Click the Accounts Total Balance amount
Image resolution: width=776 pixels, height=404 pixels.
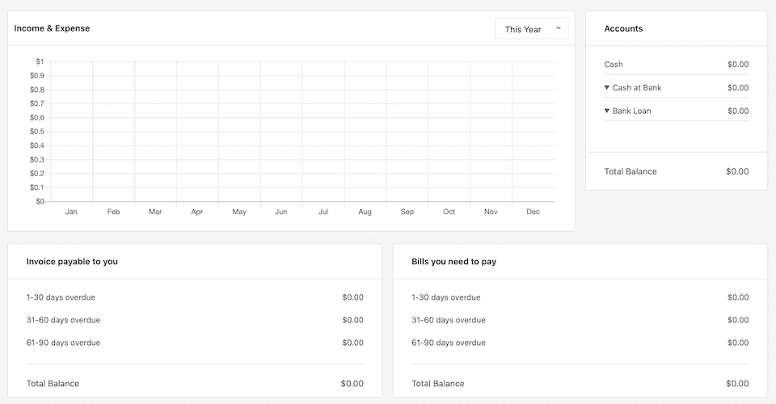click(736, 171)
